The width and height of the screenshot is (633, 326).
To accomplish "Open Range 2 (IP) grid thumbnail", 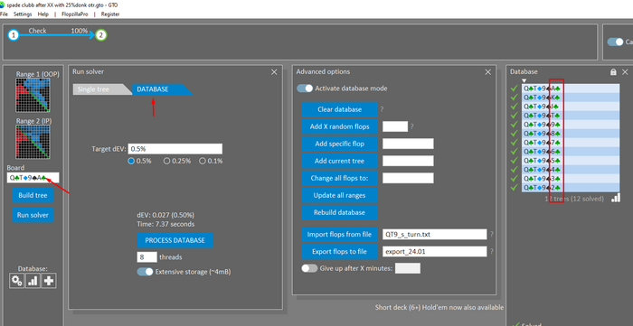I will pos(33,142).
